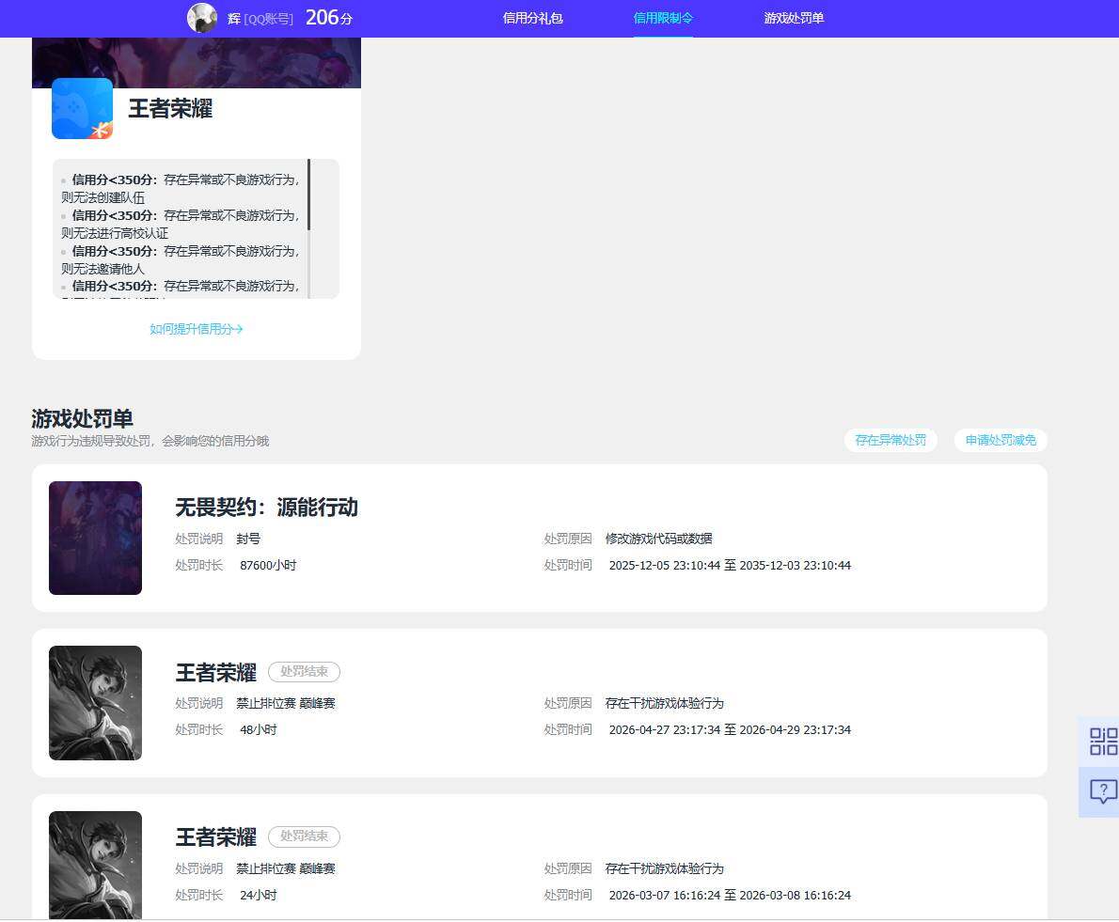Screen dimensions: 1119x922
Task: Select the 信用限制令 tab
Action: click(662, 18)
